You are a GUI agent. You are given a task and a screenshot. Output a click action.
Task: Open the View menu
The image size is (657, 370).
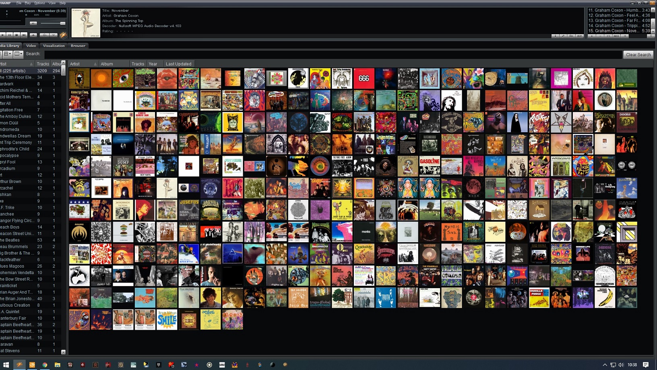tap(52, 3)
